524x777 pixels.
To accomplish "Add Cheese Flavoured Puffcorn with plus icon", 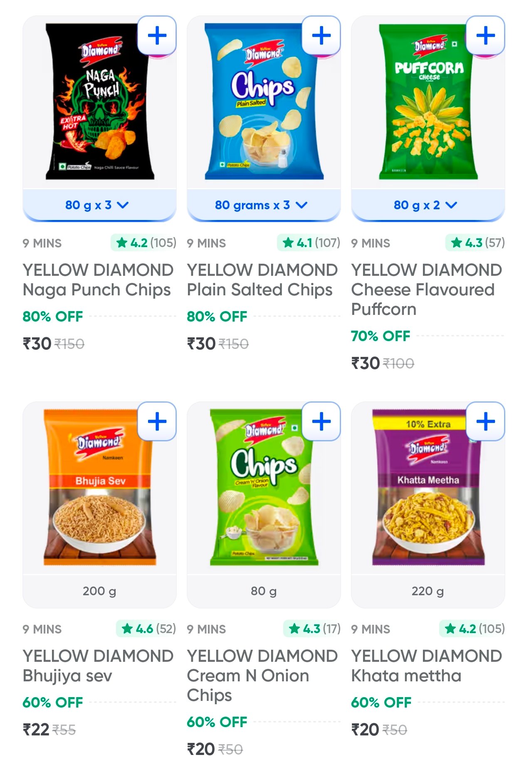I will pyautogui.click(x=485, y=35).
